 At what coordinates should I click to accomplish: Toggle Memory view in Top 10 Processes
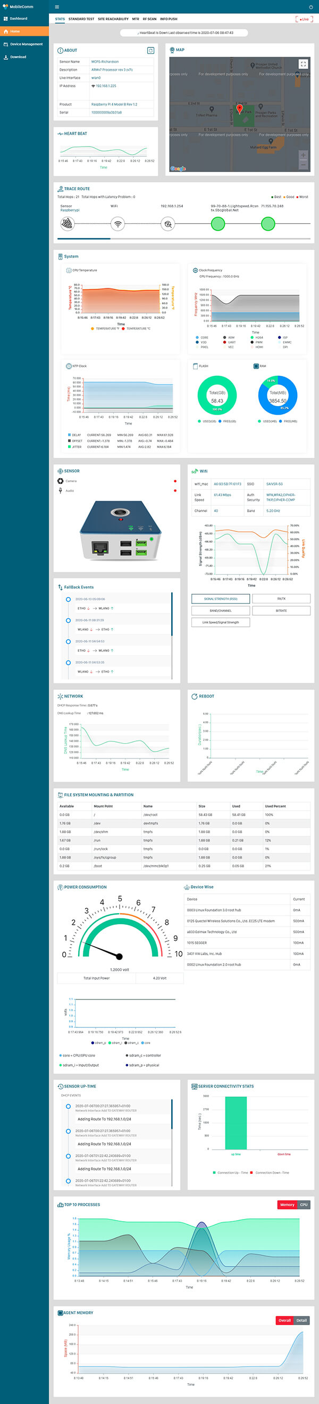(287, 1205)
